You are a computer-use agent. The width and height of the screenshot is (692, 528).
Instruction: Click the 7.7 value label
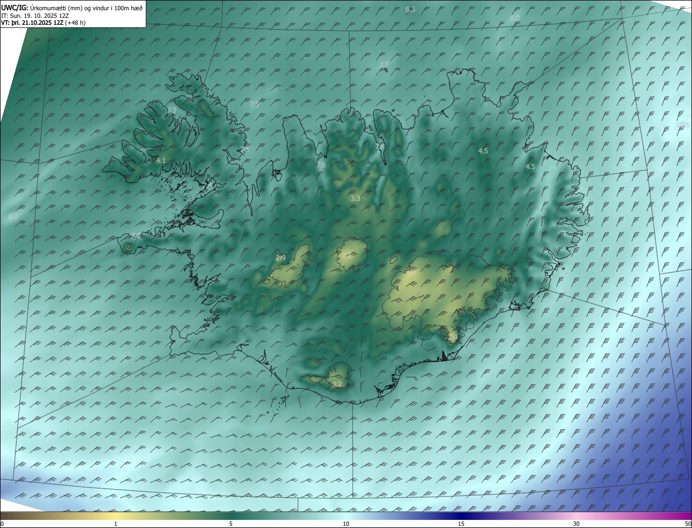pyautogui.click(x=384, y=65)
